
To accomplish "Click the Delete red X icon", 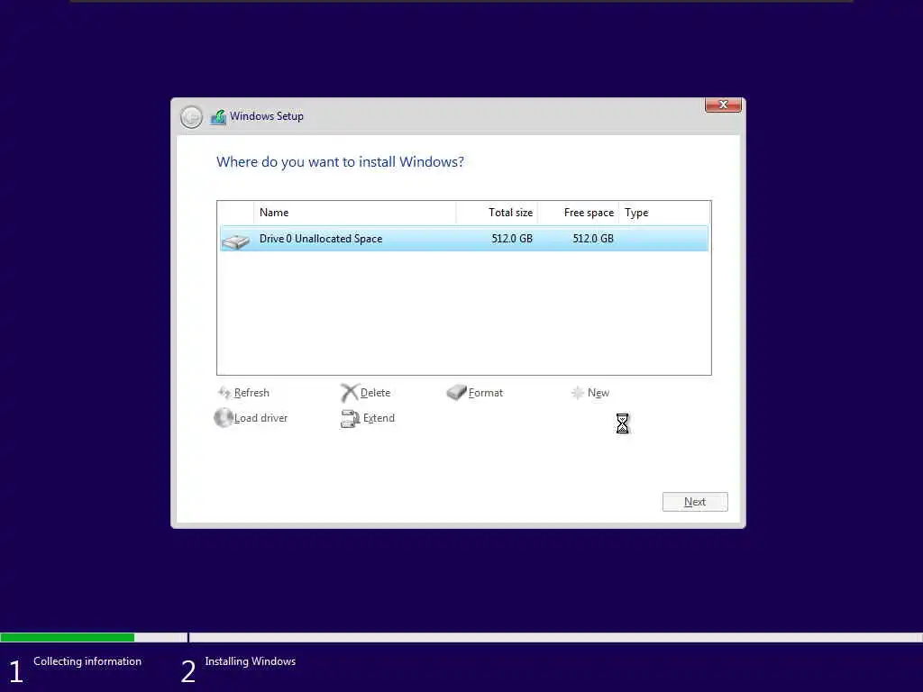I will tap(349, 393).
